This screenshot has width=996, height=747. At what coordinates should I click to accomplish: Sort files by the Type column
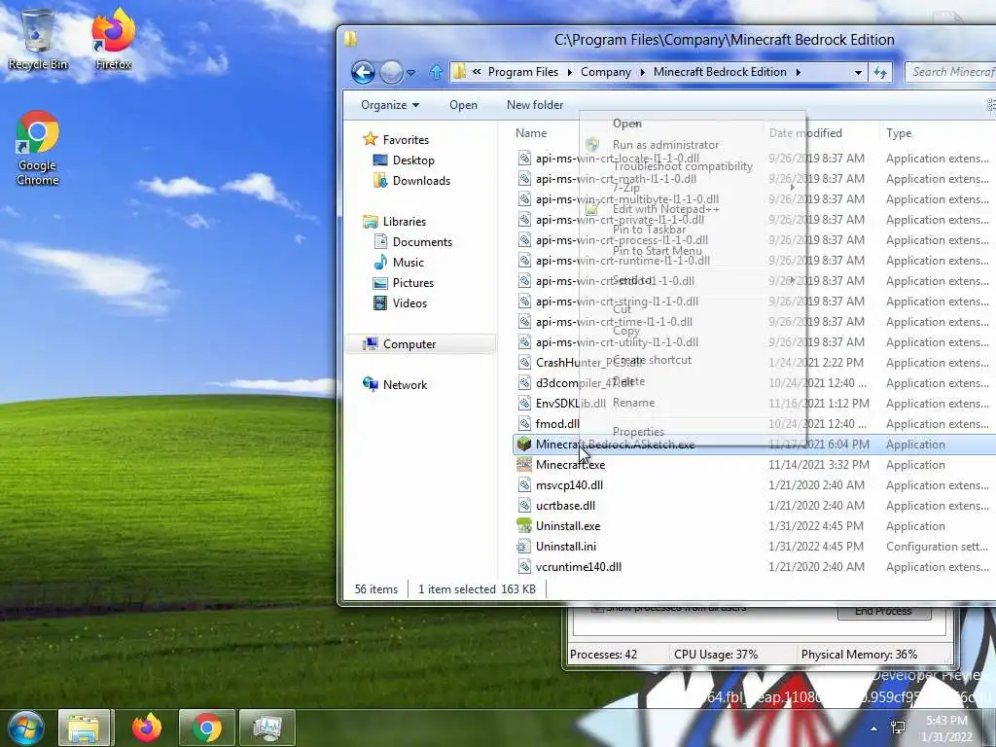(899, 133)
